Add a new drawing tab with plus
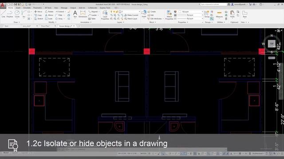Image resolution: width=284 pixels, height=159 pixels. [79, 26]
